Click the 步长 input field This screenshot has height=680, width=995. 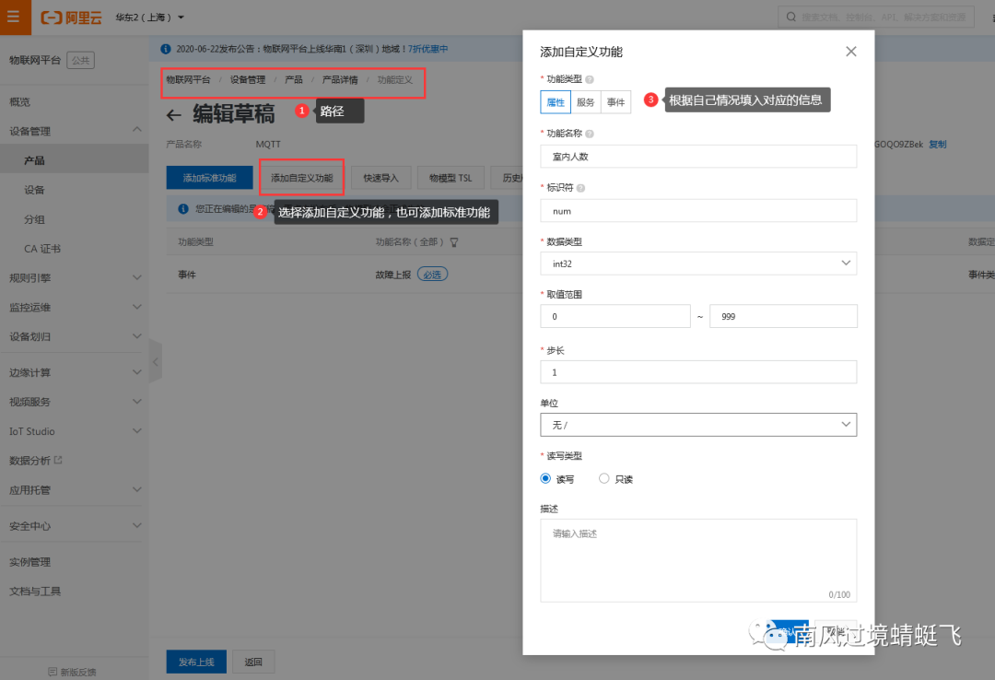pos(698,372)
